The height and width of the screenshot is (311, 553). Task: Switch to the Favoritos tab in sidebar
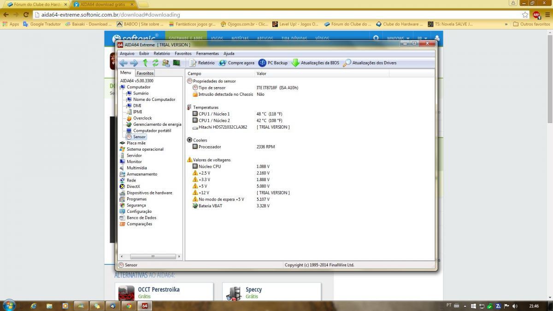pyautogui.click(x=145, y=73)
